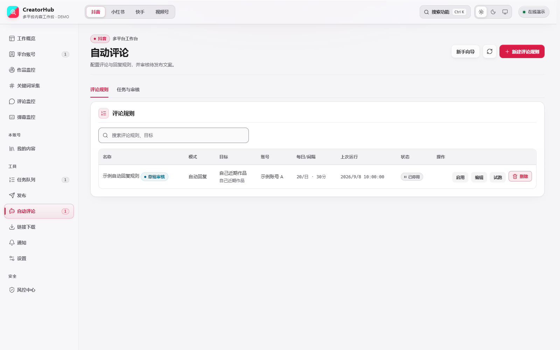The image size is (560, 350).
Task: Click the 自动回复 mode cell
Action: click(x=198, y=177)
